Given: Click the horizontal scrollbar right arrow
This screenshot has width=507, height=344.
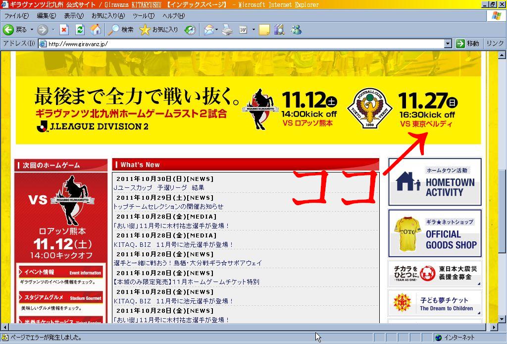Looking at the screenshot, I should [x=494, y=327].
